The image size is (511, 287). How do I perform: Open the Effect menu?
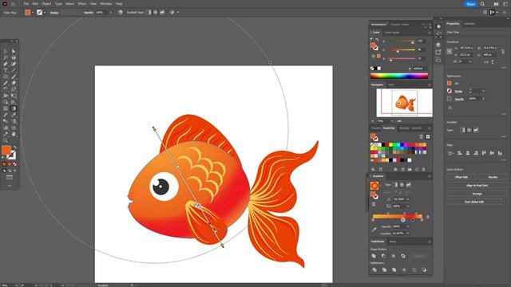pyautogui.click(x=82, y=4)
